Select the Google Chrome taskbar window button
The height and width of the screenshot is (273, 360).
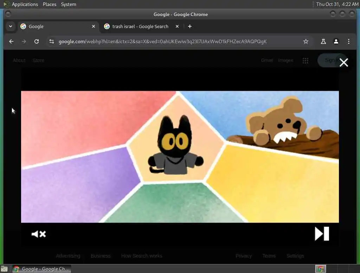pyautogui.click(x=42, y=269)
